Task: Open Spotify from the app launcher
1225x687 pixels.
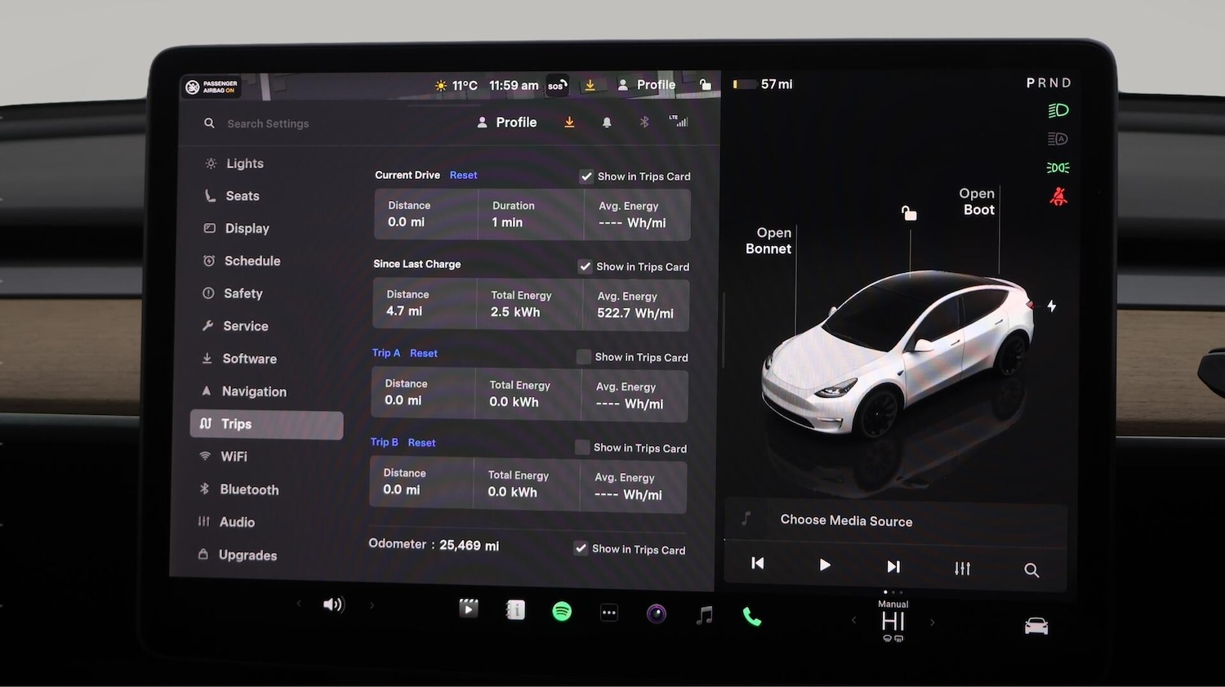Action: (562, 610)
